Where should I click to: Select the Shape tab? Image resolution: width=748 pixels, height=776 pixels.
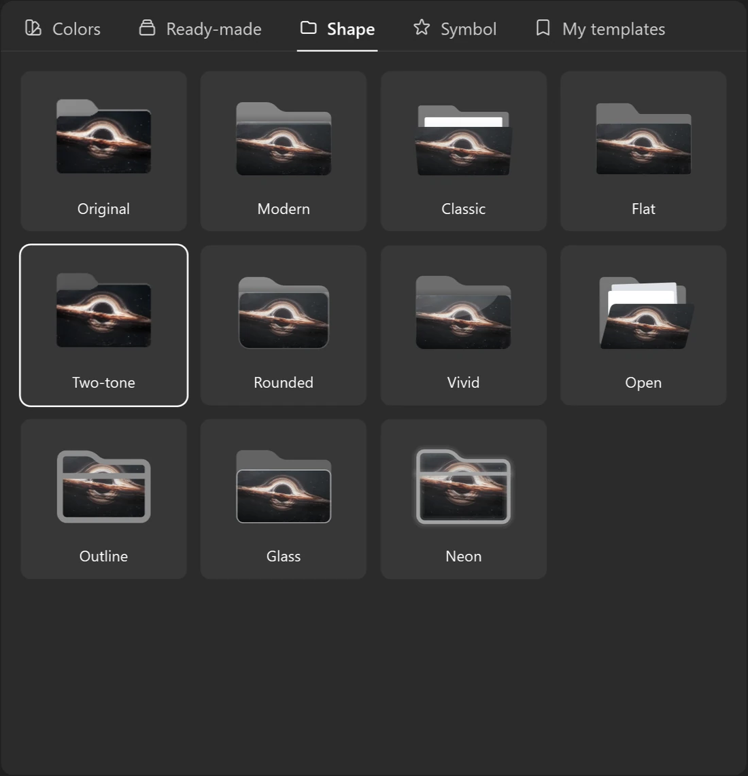pos(337,29)
